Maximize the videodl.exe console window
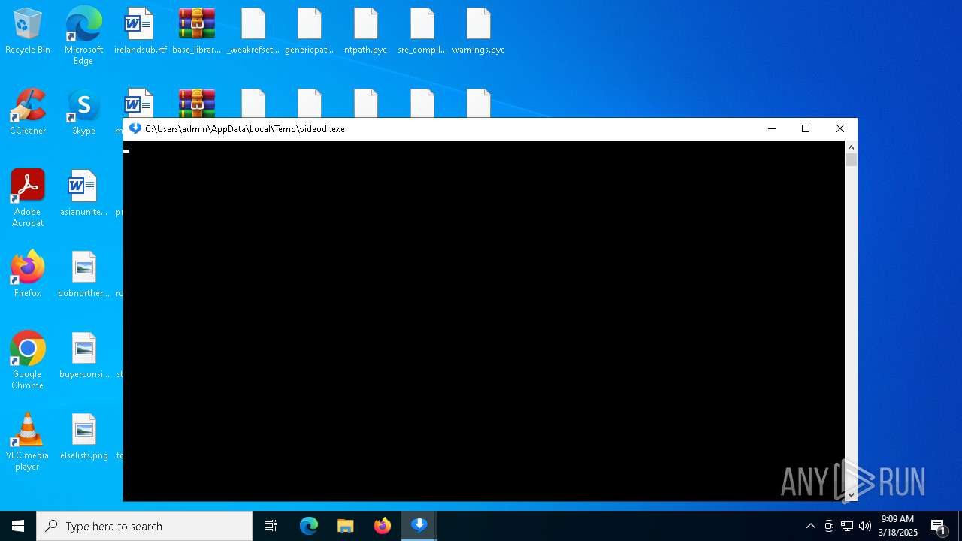The width and height of the screenshot is (962, 541). pos(806,128)
